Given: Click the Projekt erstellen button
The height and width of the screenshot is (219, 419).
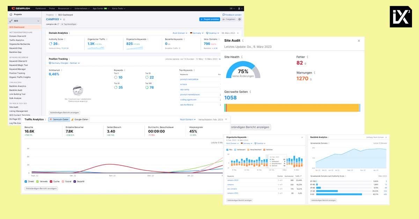Looking at the screenshot, I should [x=209, y=20].
